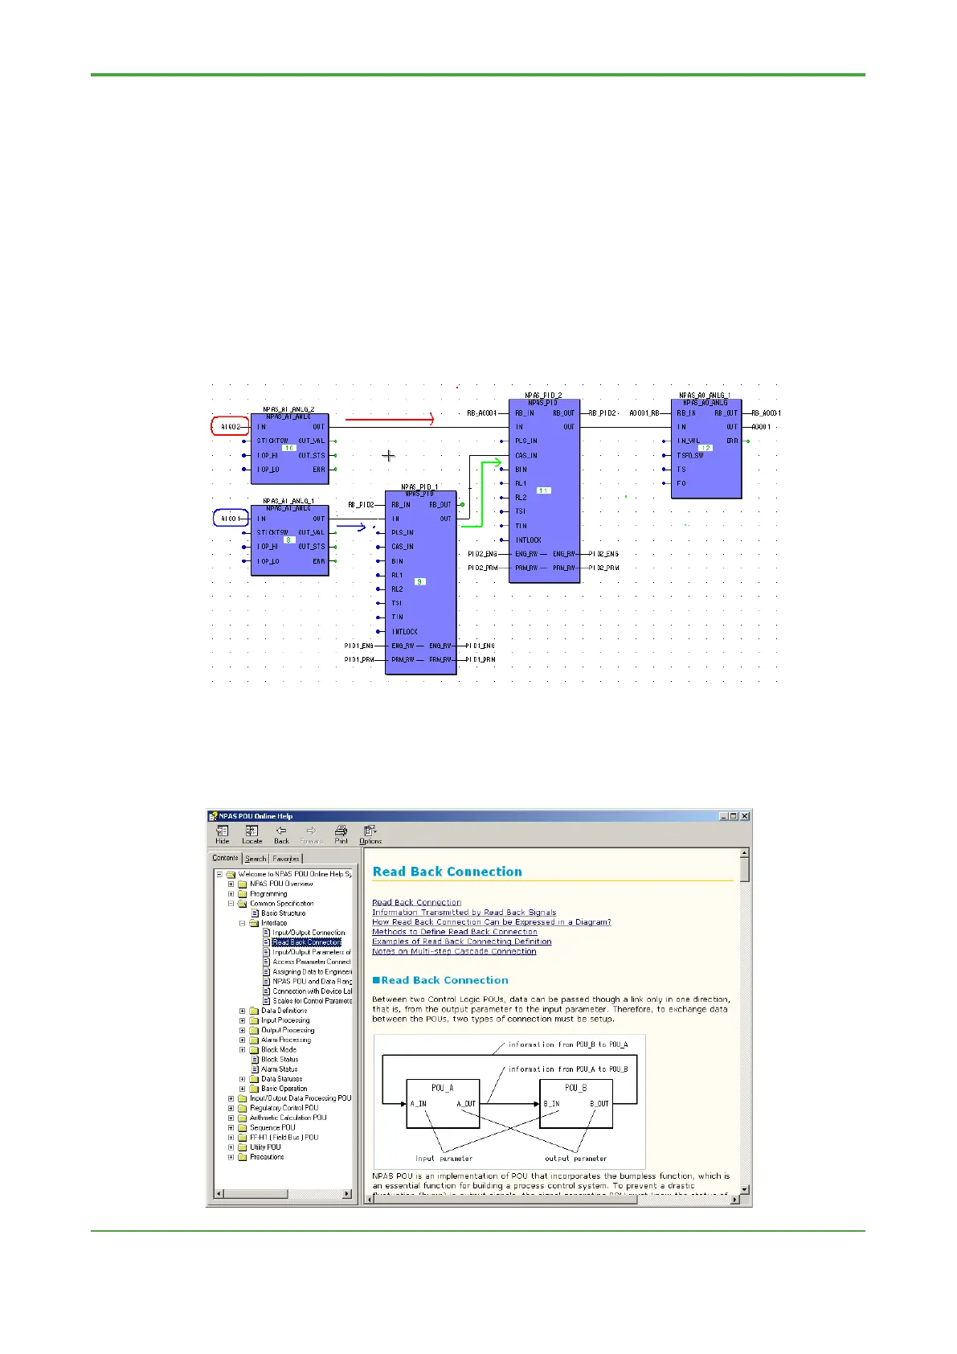The width and height of the screenshot is (957, 1354).
Task: Select Read Back Connection tree topic
Action: [307, 942]
